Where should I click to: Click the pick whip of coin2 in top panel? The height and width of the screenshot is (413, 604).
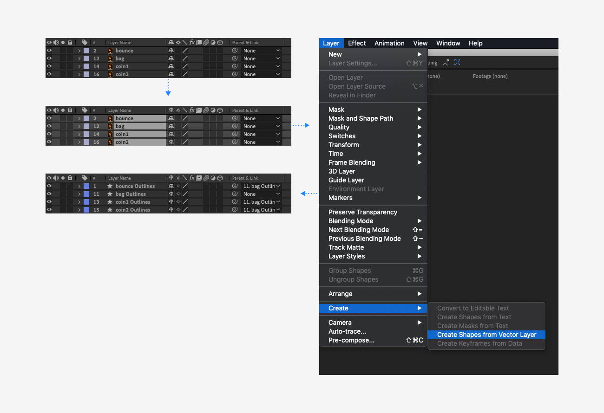point(235,74)
